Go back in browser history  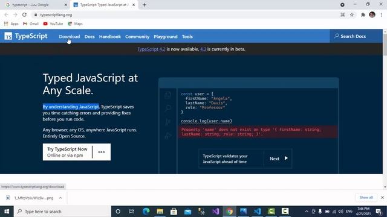[x=7, y=14]
